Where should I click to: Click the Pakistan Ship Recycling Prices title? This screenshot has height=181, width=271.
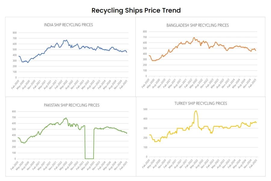tap(71, 105)
